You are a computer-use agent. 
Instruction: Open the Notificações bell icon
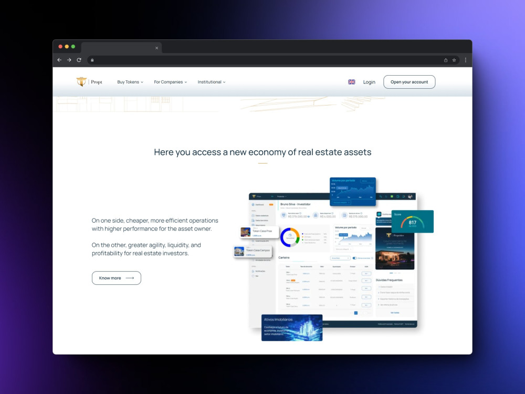pos(252,271)
